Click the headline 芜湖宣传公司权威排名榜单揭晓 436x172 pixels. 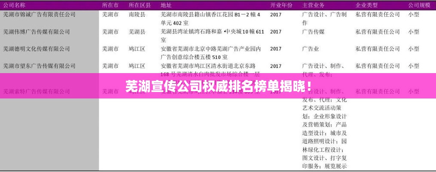[218, 86]
